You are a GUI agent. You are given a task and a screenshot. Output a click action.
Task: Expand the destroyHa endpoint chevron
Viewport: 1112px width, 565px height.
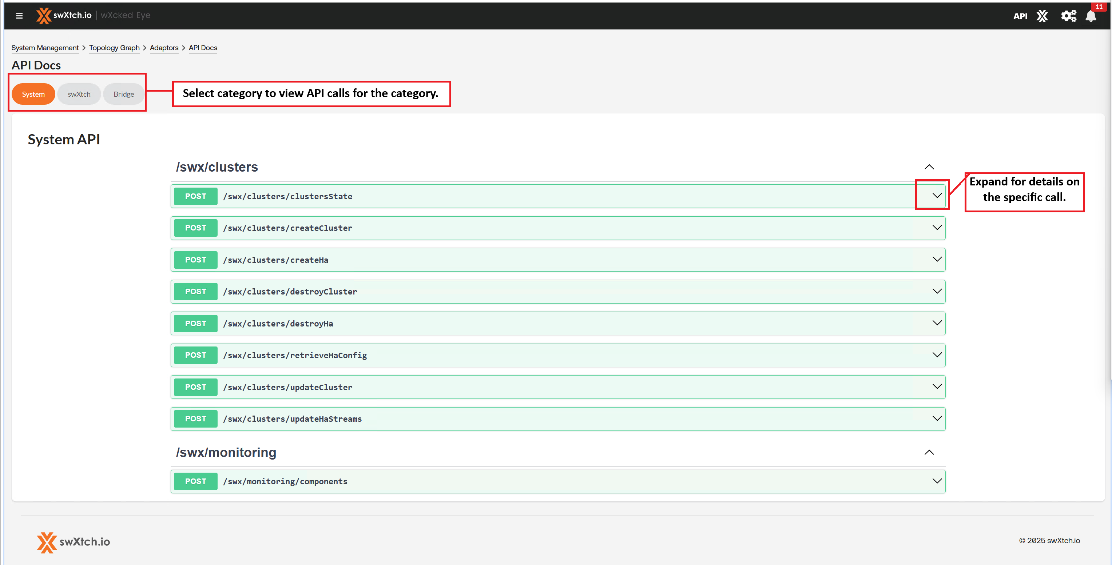click(937, 323)
